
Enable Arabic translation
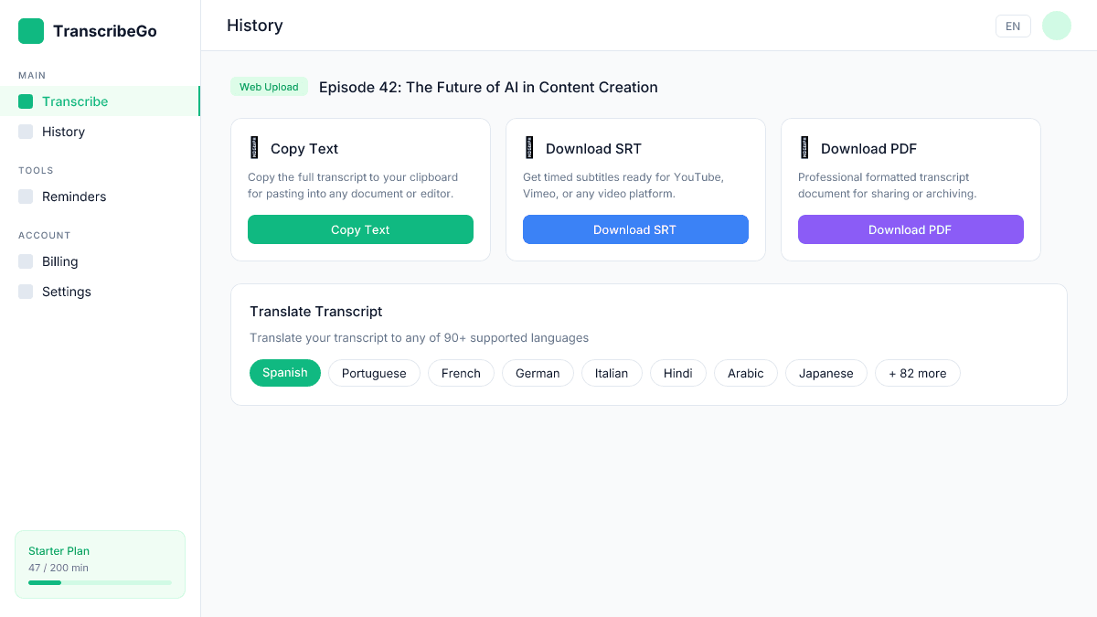(x=745, y=373)
